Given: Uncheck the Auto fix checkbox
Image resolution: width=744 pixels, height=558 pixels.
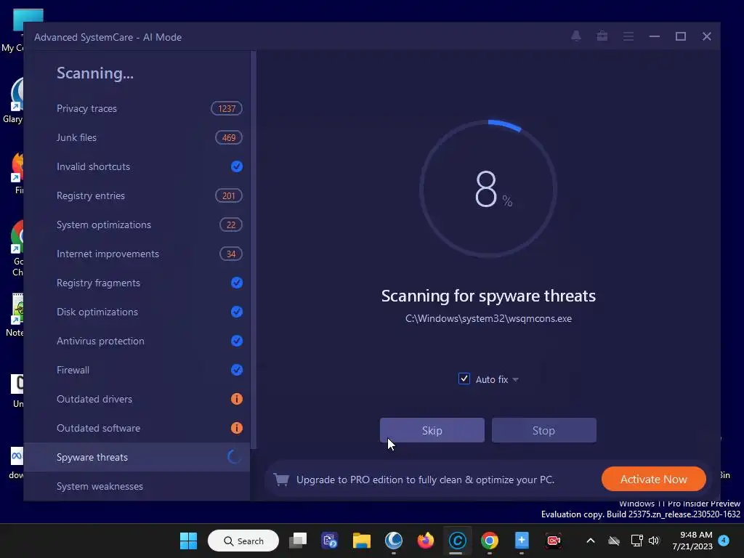Looking at the screenshot, I should (x=464, y=379).
